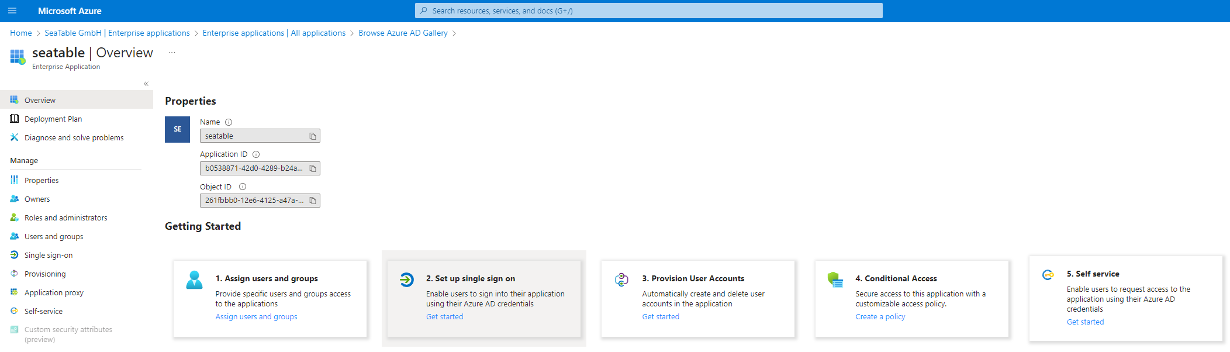Show info tooltip for Application ID
The width and height of the screenshot is (1230, 352).
tap(256, 154)
